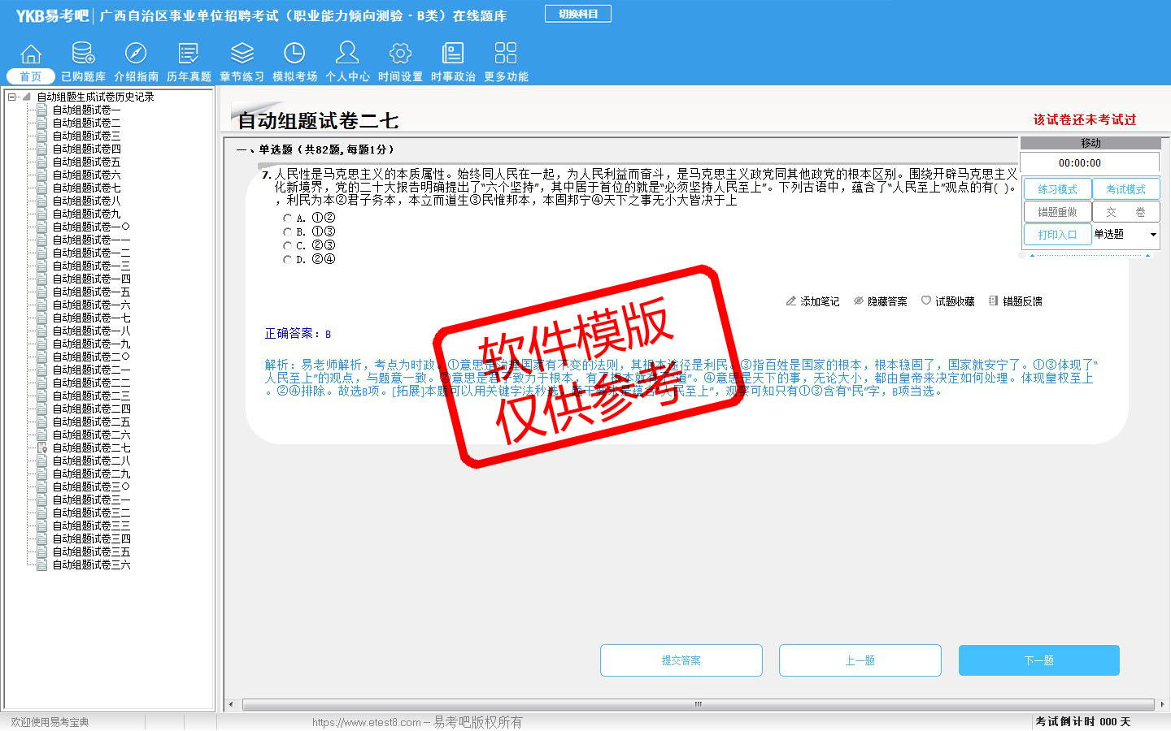The image size is (1171, 731).
Task: Switch to 练习模式 practice mode
Action: click(x=1057, y=189)
